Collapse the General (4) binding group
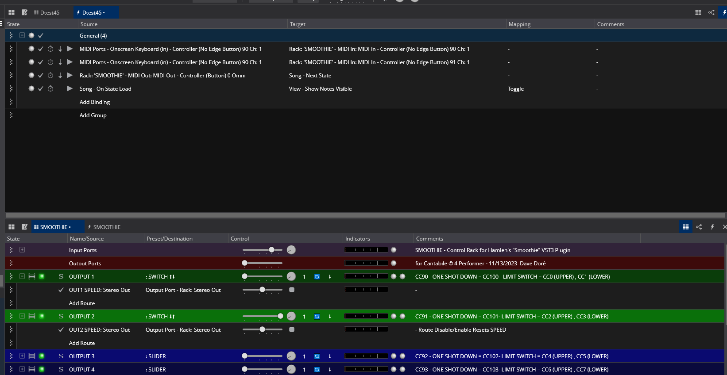 [x=22, y=36]
